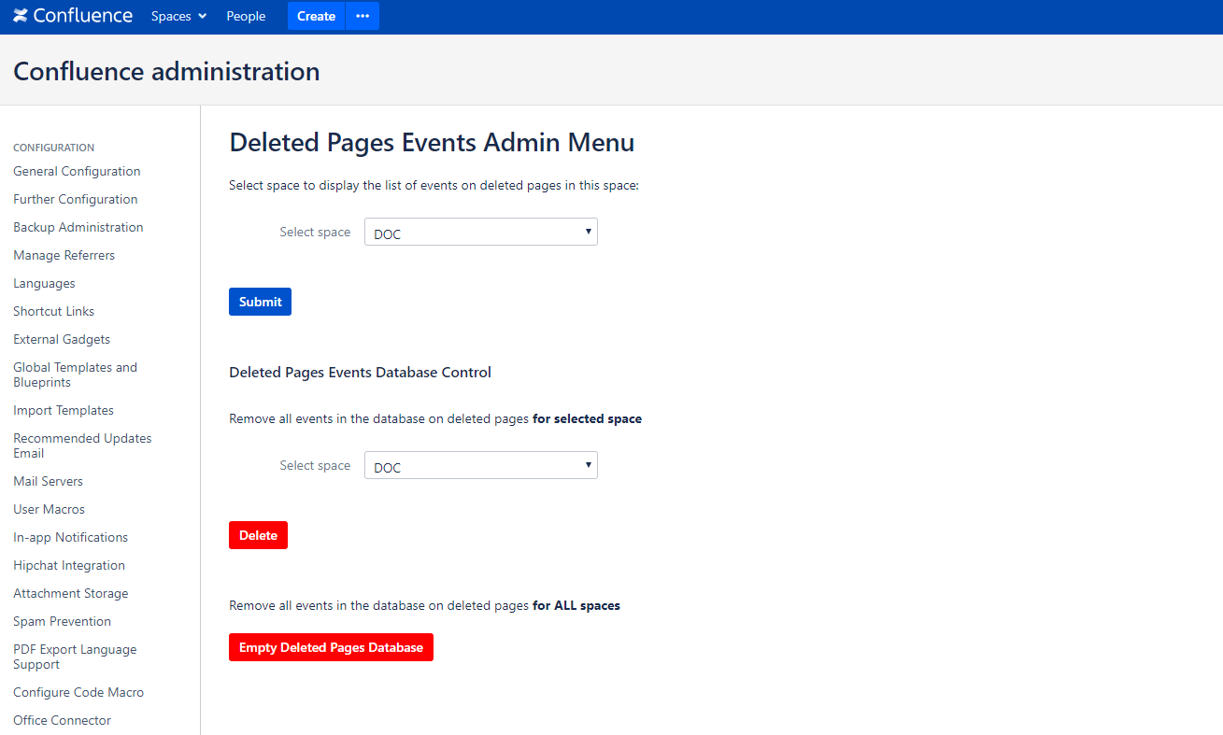
Task: Click Empty Deleted Pages Database button
Action: (x=331, y=647)
